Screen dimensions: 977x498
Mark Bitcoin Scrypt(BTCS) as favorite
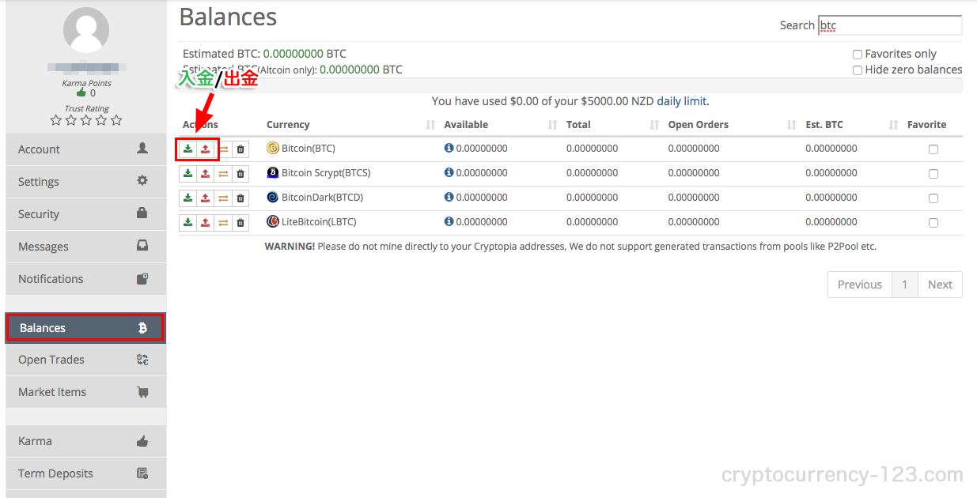coord(933,174)
